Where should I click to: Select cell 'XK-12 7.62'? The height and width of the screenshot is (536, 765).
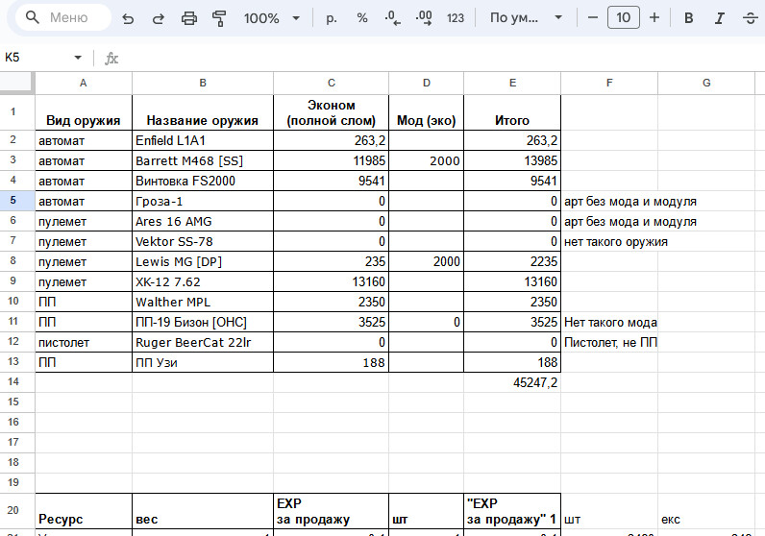[203, 281]
